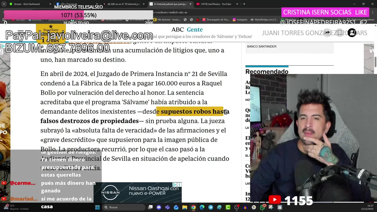This screenshot has height=212, width=377.
Task: Click the Nissan Qashqai e-POWER ad
Action: point(138,192)
